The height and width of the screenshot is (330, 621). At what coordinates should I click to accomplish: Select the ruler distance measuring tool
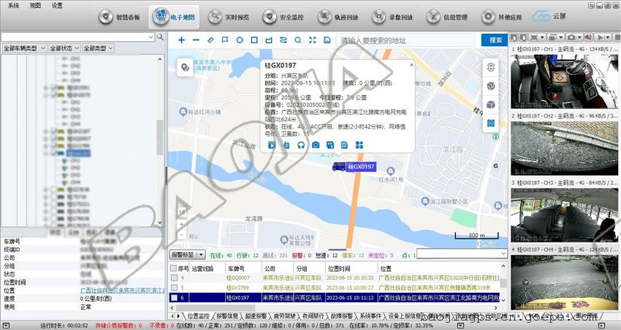click(x=210, y=40)
